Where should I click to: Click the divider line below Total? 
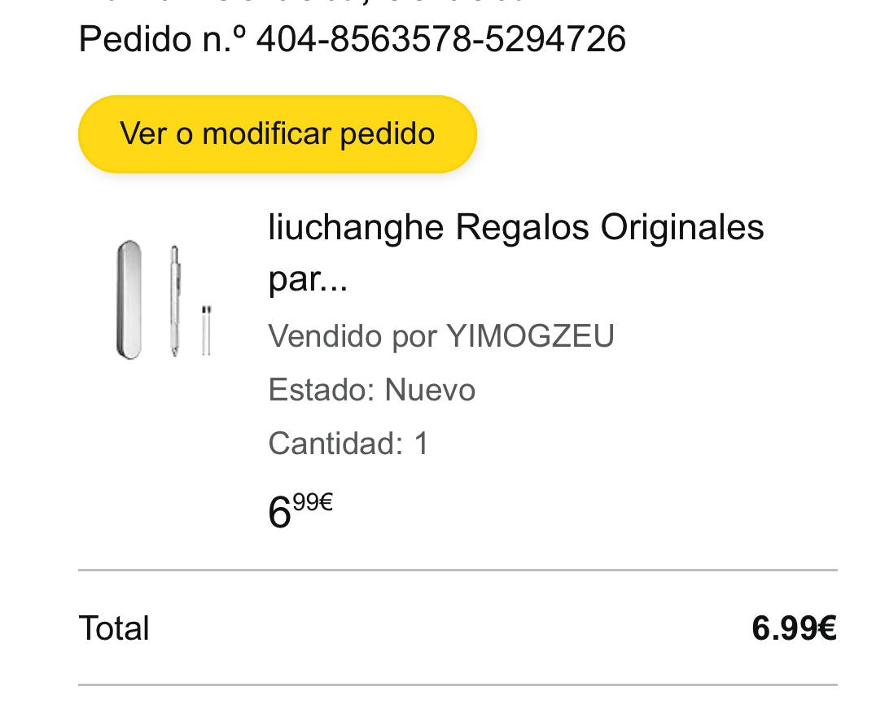pos(458,684)
